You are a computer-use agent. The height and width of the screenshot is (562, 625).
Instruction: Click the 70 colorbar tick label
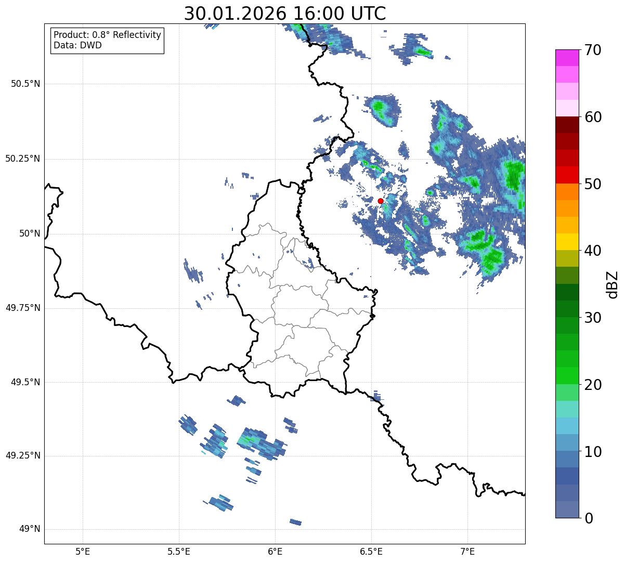(594, 50)
